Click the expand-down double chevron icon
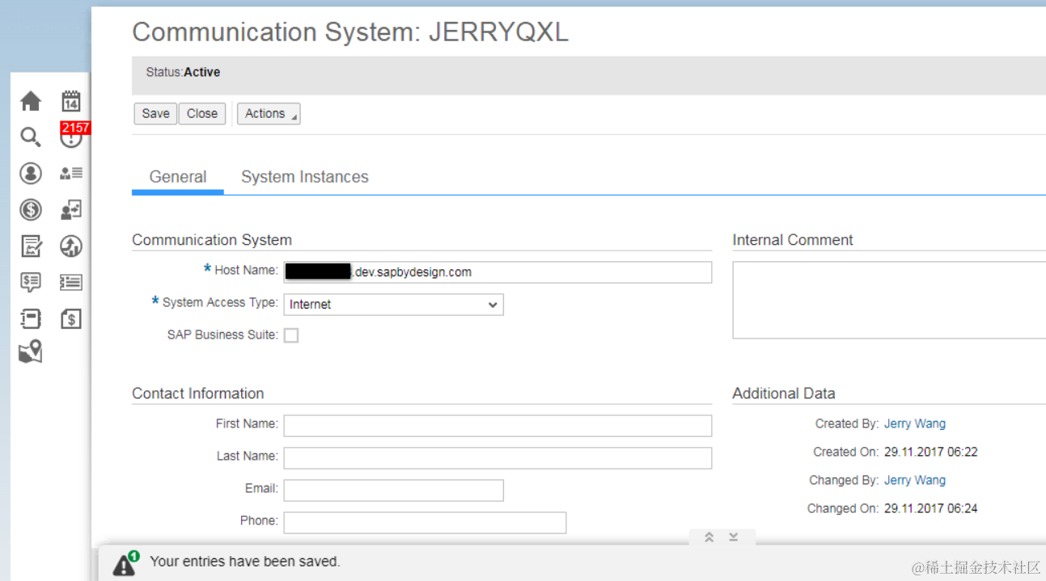The width and height of the screenshot is (1046, 581). pos(734,537)
